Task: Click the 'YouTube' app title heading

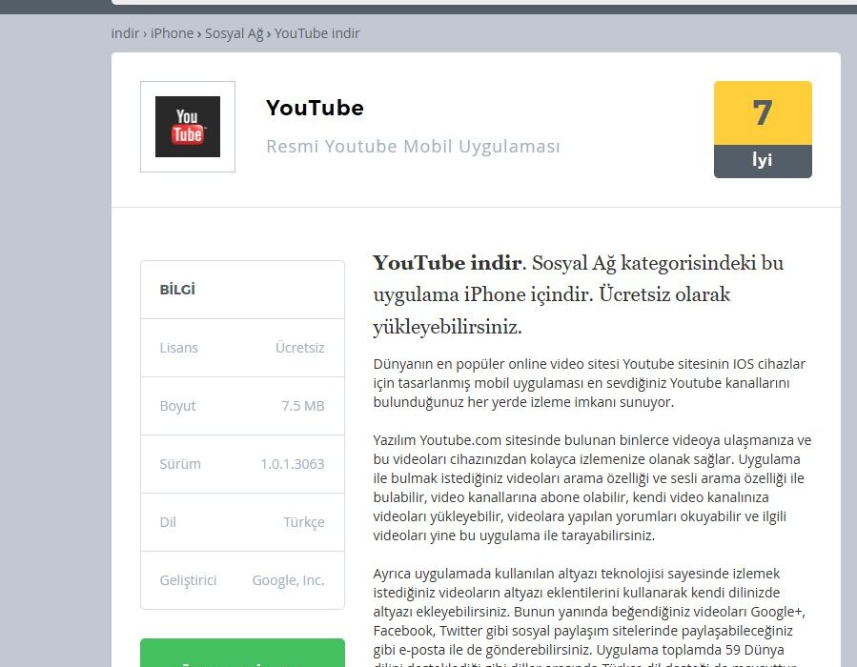Action: coord(315,109)
